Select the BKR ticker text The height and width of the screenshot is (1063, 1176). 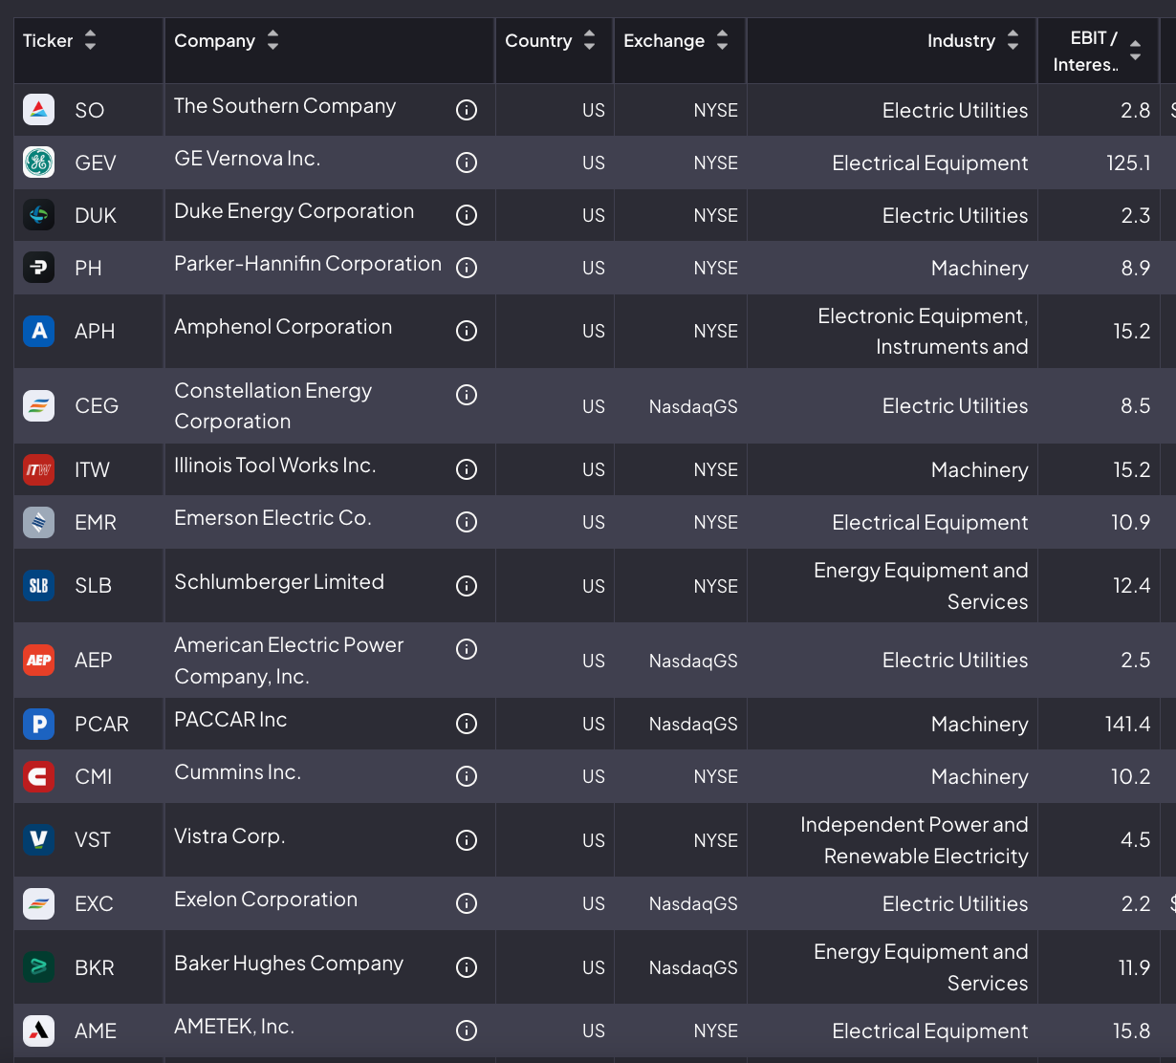(x=95, y=968)
